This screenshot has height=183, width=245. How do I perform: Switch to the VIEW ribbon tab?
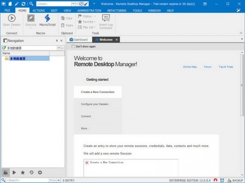pos(67,10)
